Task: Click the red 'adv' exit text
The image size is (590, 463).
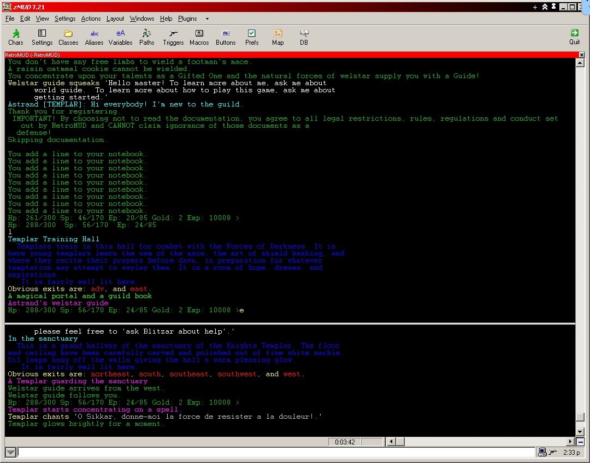Action: click(x=97, y=289)
